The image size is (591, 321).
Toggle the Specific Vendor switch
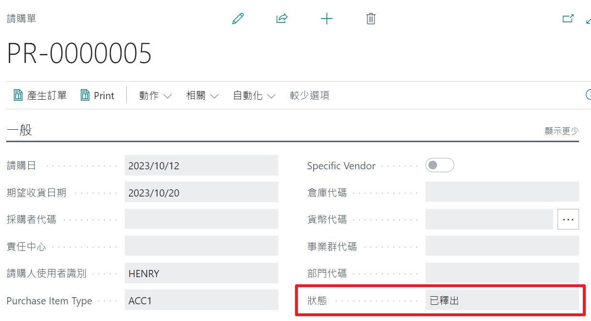[x=440, y=165]
